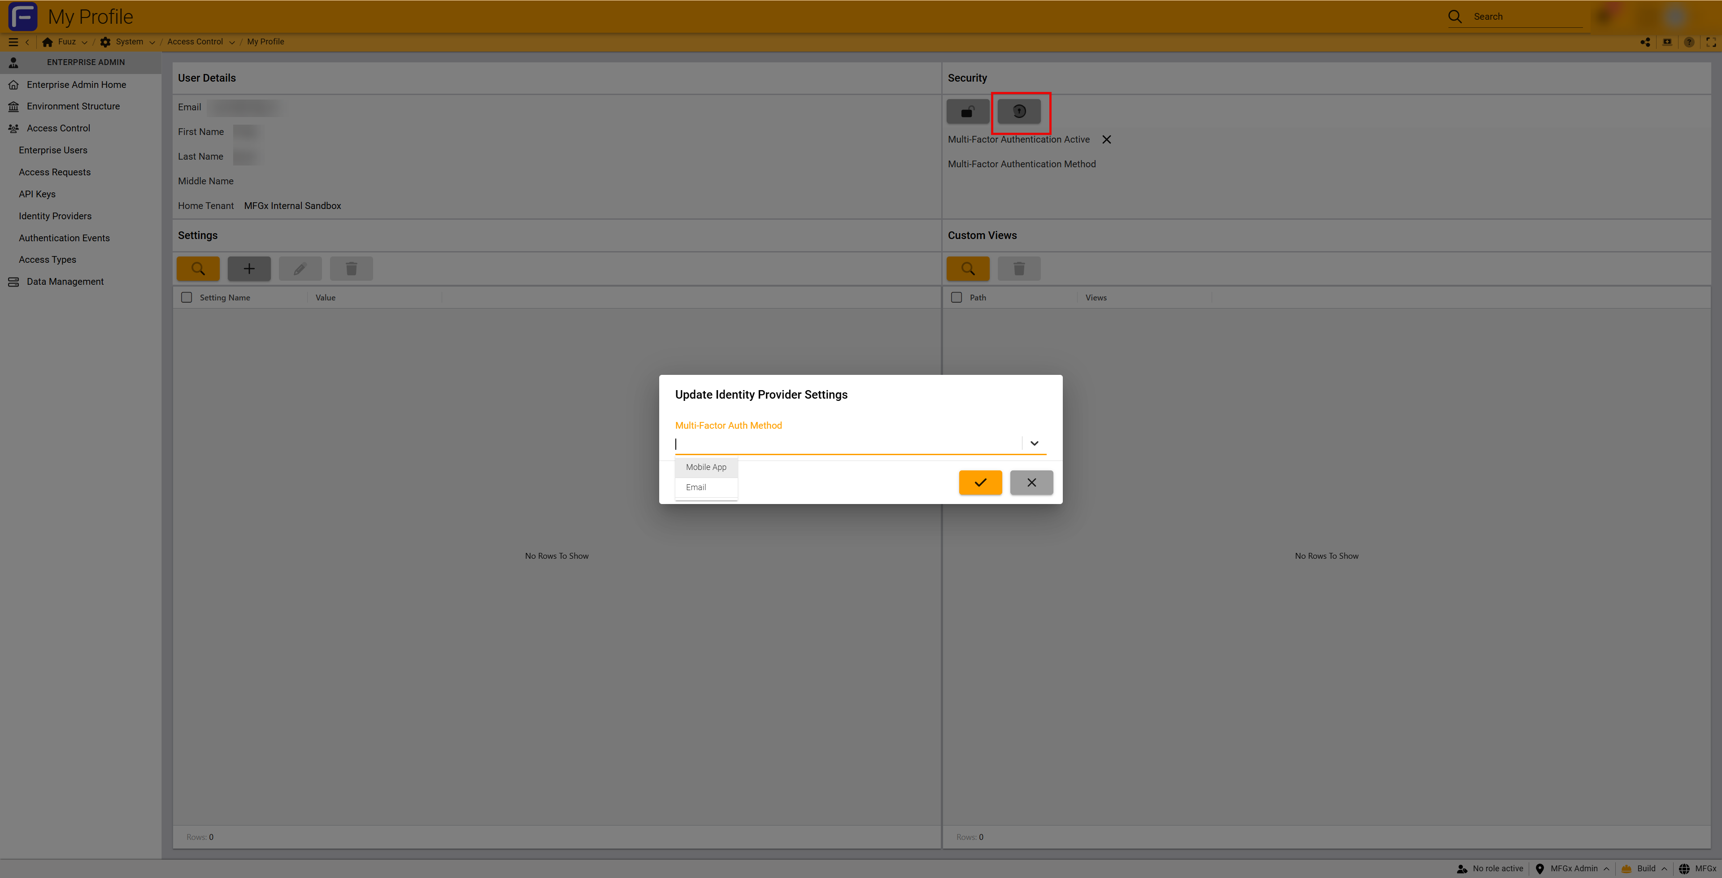
Task: Click the No role active label
Action: click(x=1497, y=869)
